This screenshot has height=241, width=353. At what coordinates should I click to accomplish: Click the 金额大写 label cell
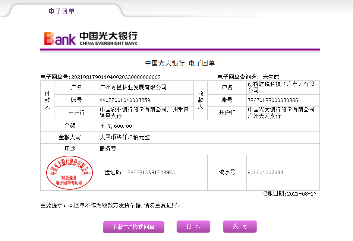click(70, 137)
